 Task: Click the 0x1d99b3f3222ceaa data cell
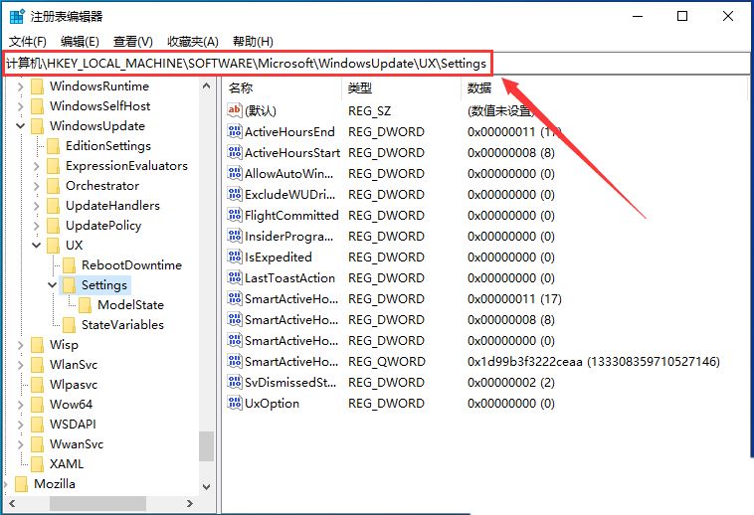(594, 361)
